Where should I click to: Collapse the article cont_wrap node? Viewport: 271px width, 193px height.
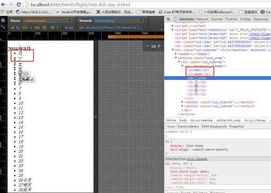[175, 58]
